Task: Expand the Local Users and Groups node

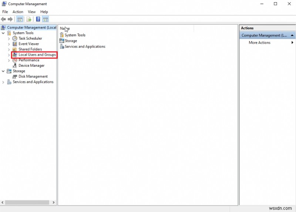Action: coord(9,55)
